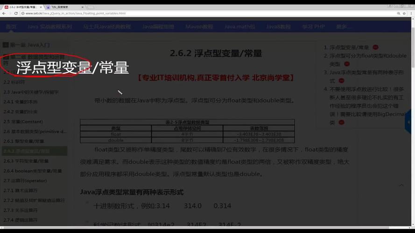
Task: Click the favicon of the second browser tab
Action: click(48, 7)
